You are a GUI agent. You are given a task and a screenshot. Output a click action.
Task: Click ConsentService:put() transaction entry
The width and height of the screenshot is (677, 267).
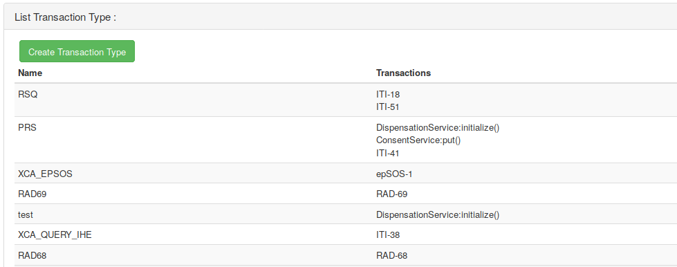tap(418, 140)
